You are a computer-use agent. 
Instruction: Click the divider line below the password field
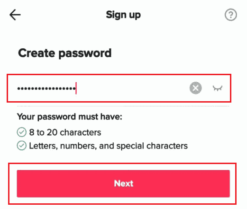click(x=123, y=106)
